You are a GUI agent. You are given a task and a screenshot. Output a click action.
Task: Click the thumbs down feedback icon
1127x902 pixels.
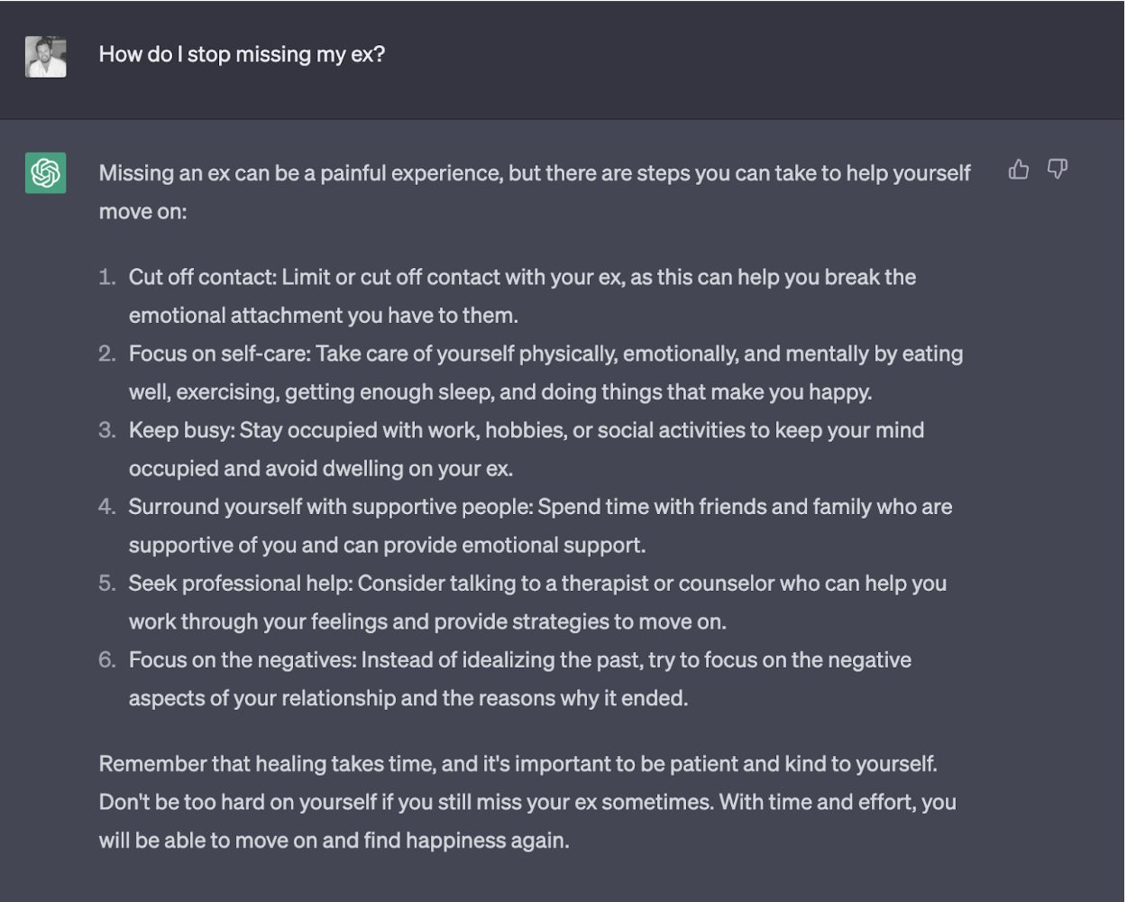coord(1058,169)
